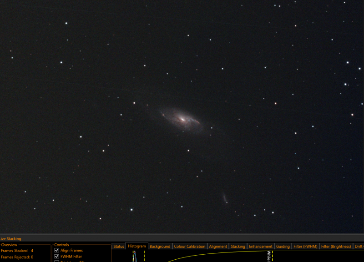Click the Frames Rejected: 0 readout
Screen dimensions: 364x262
[17, 257]
